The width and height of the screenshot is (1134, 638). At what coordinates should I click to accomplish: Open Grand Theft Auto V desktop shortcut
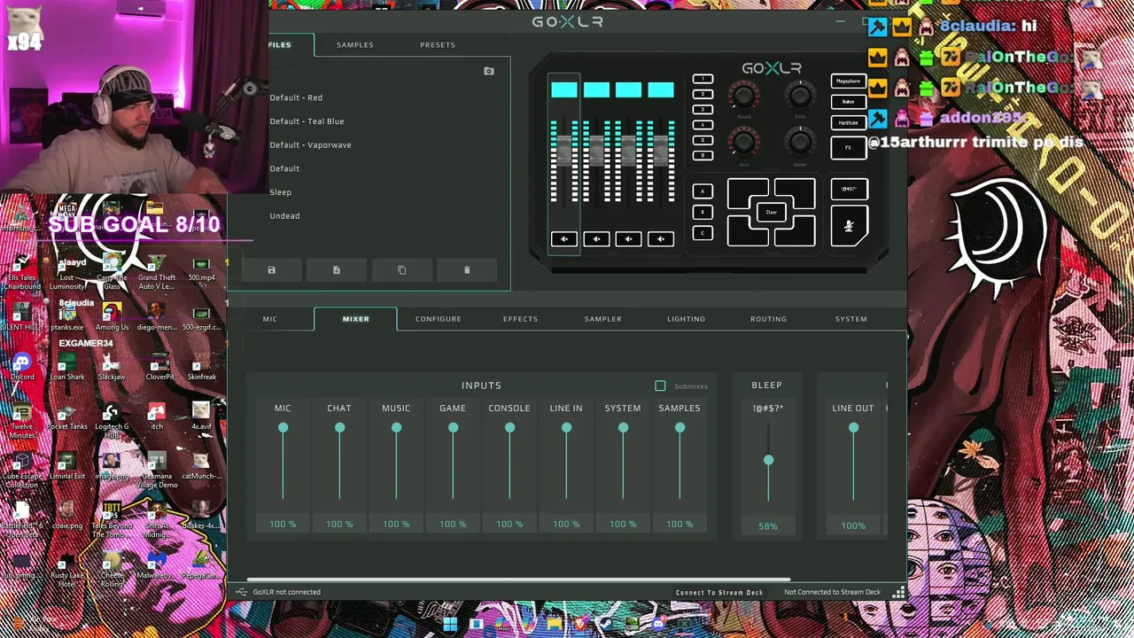(157, 271)
